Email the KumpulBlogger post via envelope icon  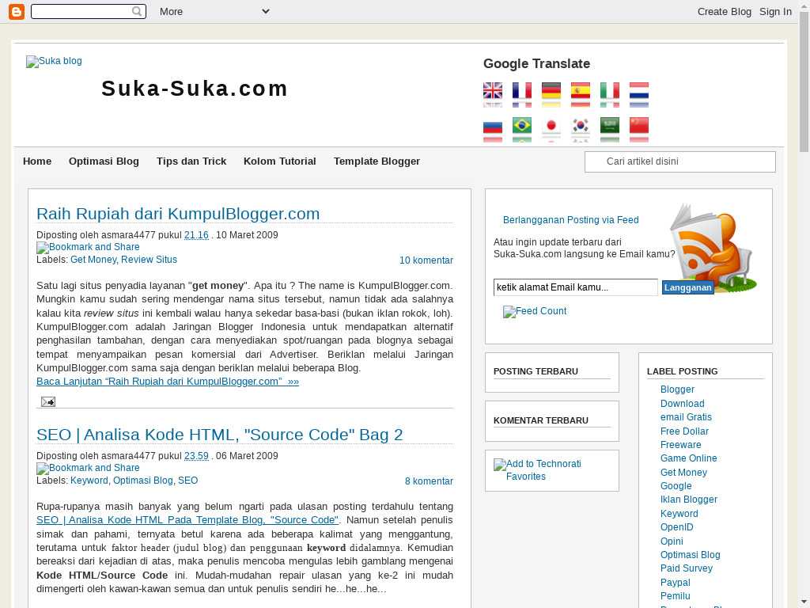coord(47,401)
